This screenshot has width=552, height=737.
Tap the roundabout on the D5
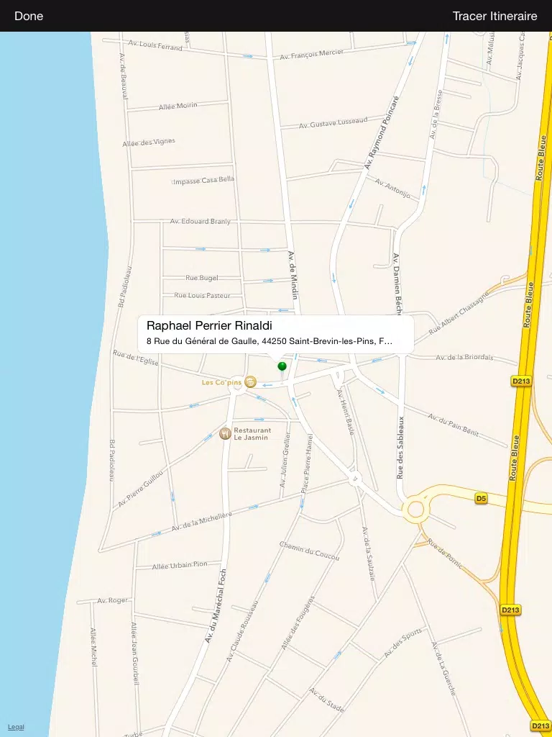click(x=415, y=509)
